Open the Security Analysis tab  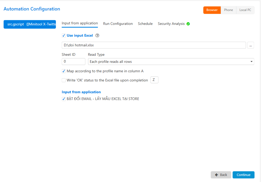tap(171, 24)
